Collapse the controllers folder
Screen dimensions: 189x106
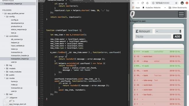click(x=5, y=36)
